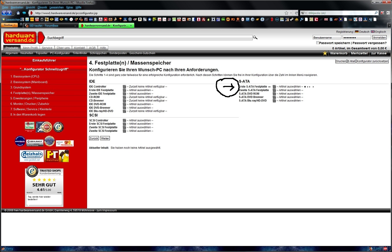Click the Weiter button
392x252 pixels.
click(x=105, y=138)
